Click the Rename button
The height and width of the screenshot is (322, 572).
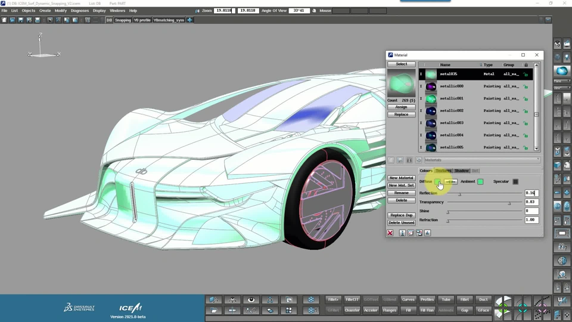[401, 193]
